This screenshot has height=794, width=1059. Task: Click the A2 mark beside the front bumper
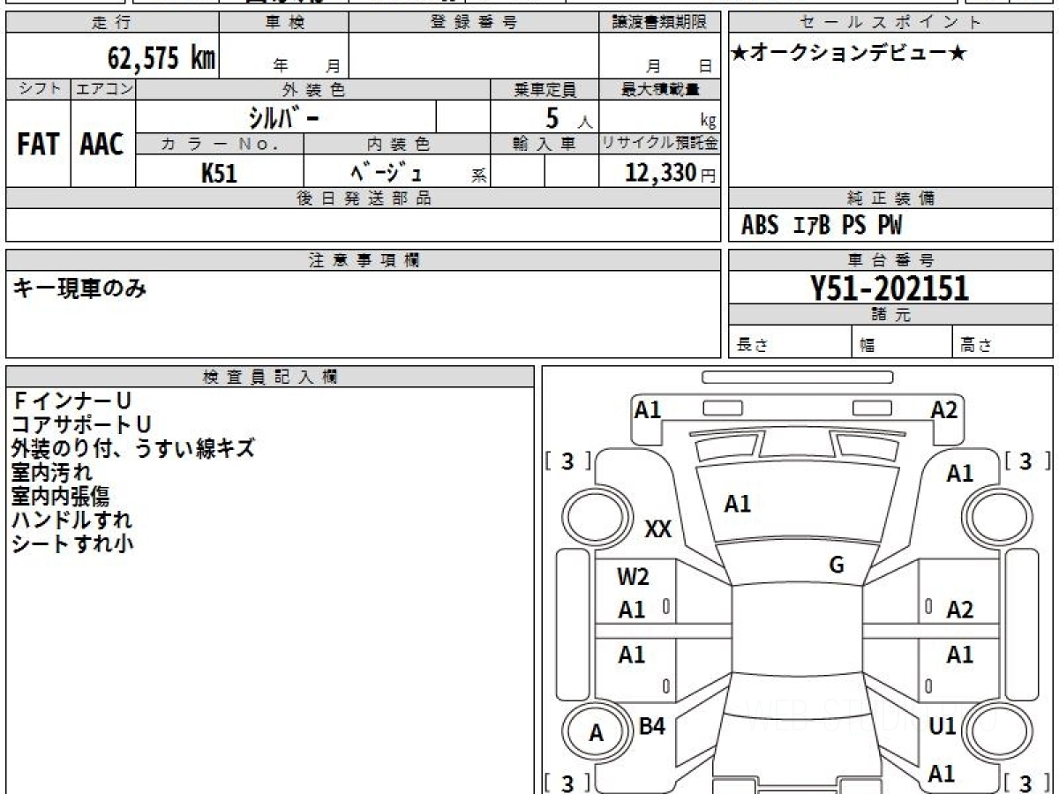944,409
